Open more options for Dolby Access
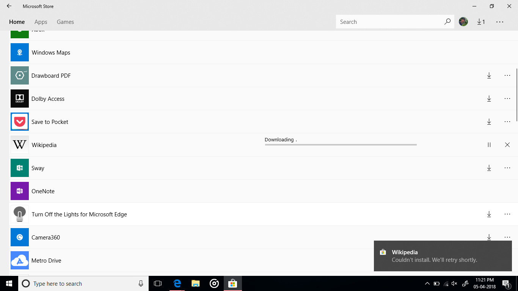Viewport: 518px width, 291px height. point(507,99)
